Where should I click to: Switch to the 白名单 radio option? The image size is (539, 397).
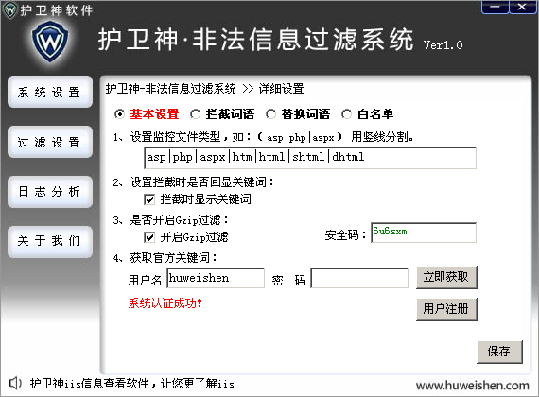(x=346, y=114)
